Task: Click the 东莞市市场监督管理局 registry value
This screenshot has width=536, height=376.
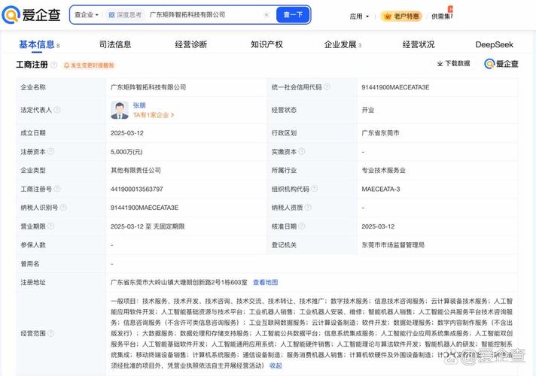Action: [x=393, y=245]
